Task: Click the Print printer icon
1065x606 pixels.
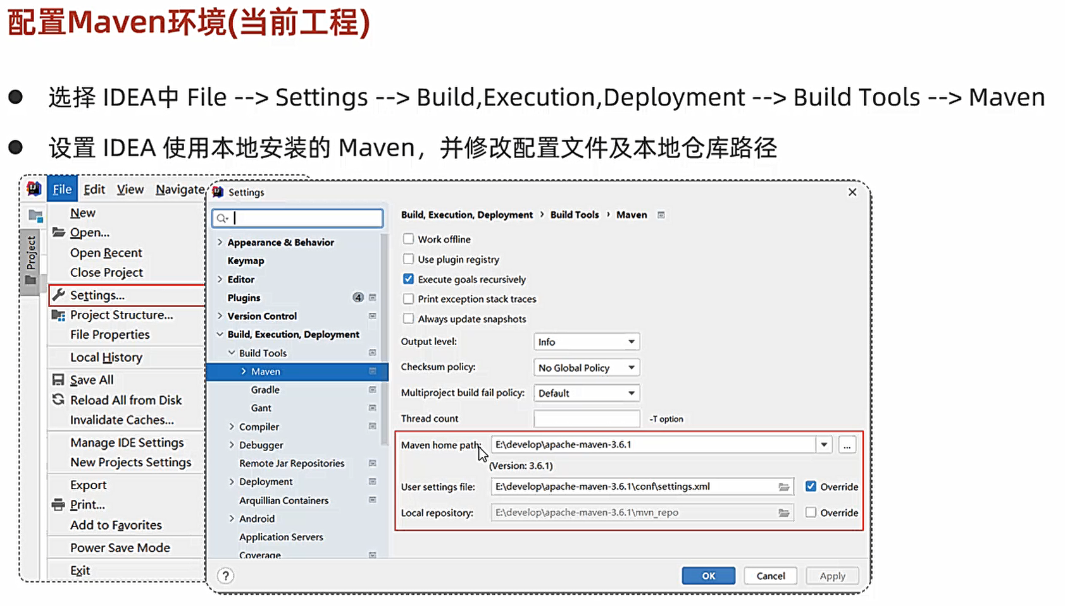Action: (58, 504)
